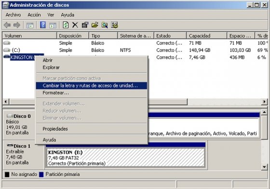The height and width of the screenshot is (189, 270).
Task: Click the 7,46 GB capacity cell
Action: (197, 57)
